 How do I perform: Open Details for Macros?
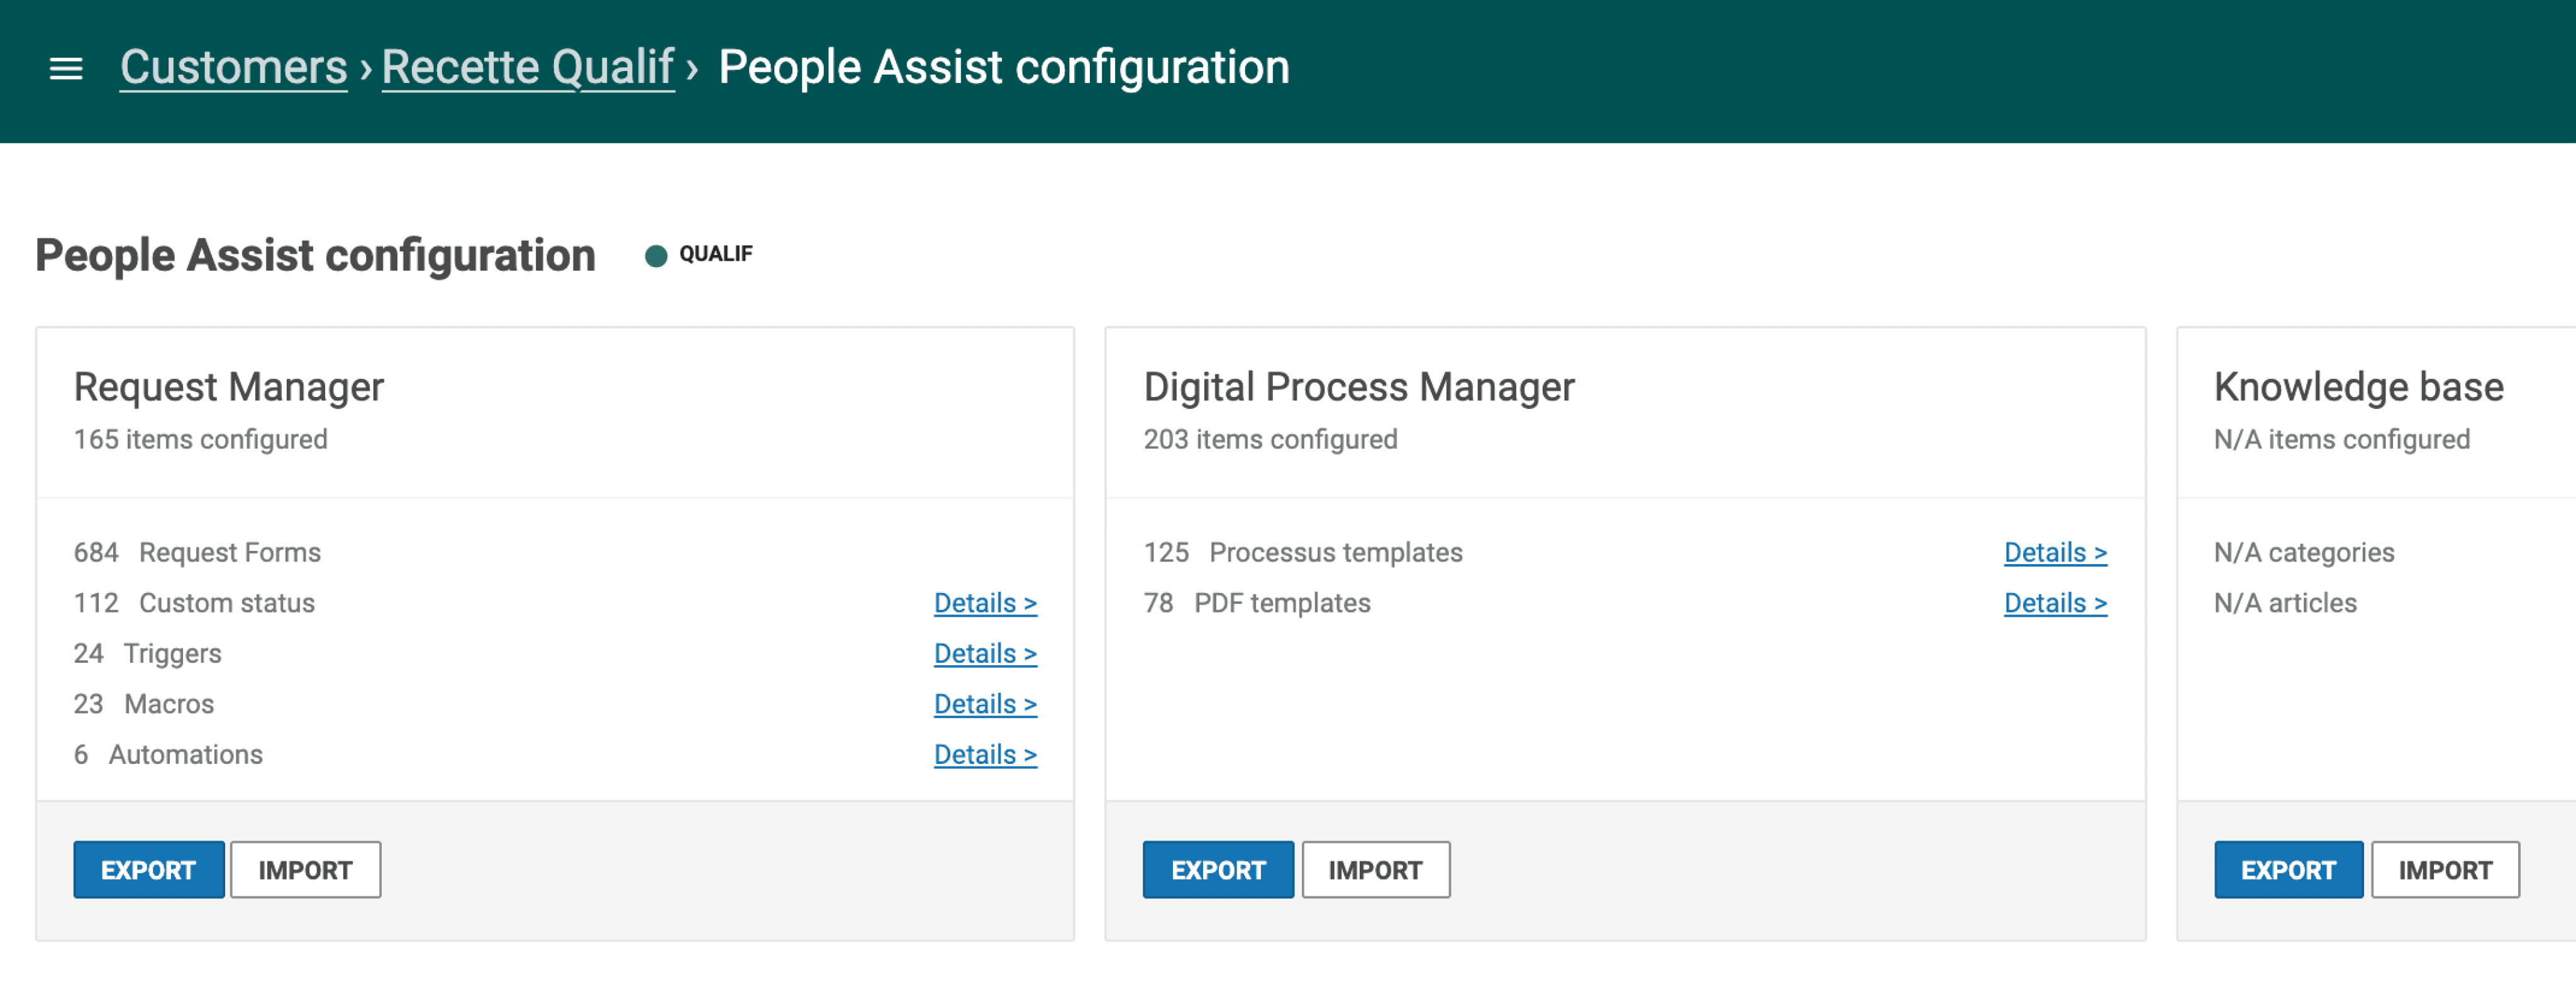tap(984, 704)
